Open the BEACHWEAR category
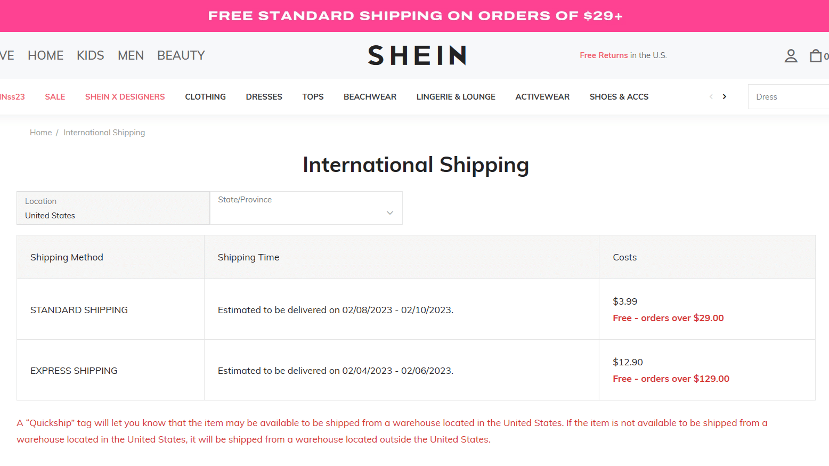This screenshot has height=466, width=829. click(370, 97)
